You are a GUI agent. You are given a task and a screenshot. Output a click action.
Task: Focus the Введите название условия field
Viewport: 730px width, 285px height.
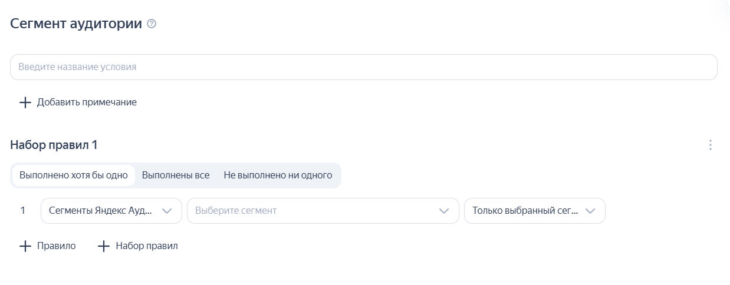pyautogui.click(x=363, y=67)
